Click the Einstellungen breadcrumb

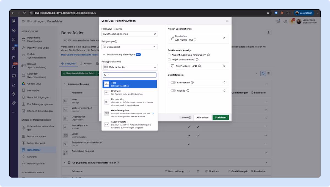[36, 21]
